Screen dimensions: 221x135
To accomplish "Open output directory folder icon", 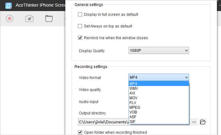I will pos(203,122).
